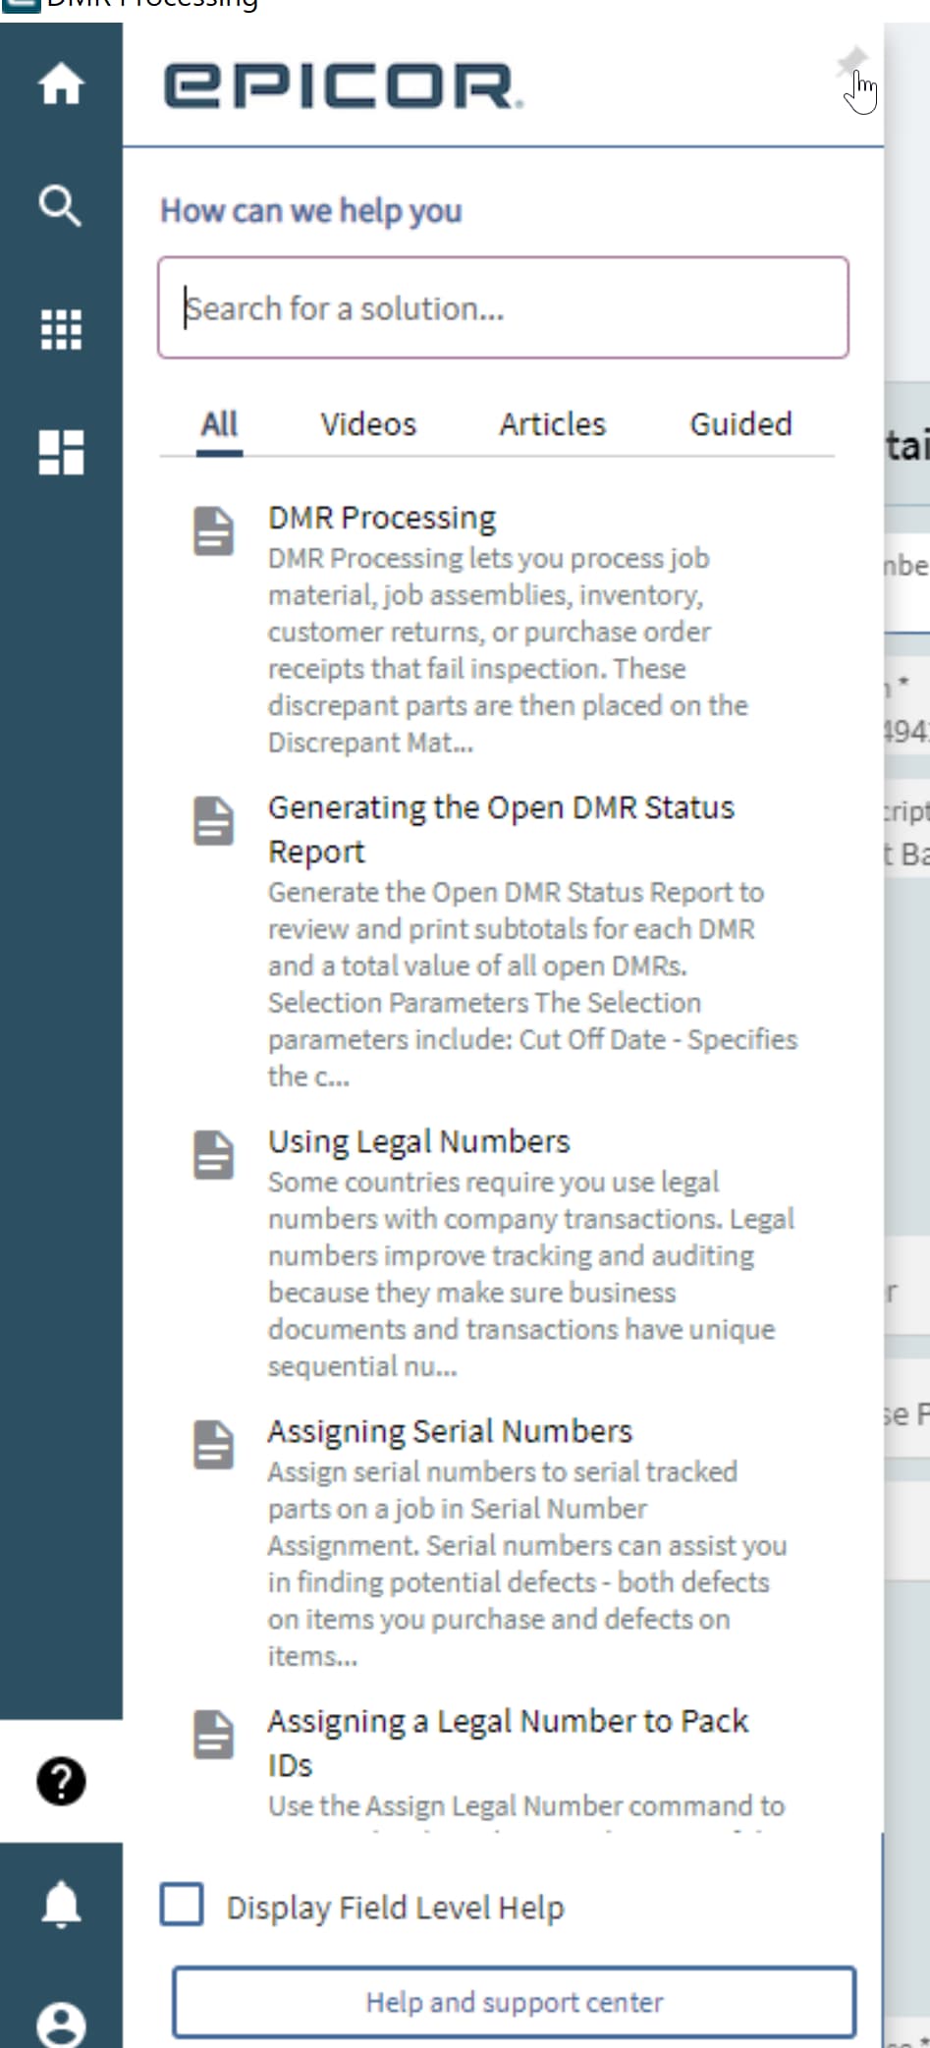The width and height of the screenshot is (930, 2048).
Task: Open the DMR Processing article
Action: 382,518
